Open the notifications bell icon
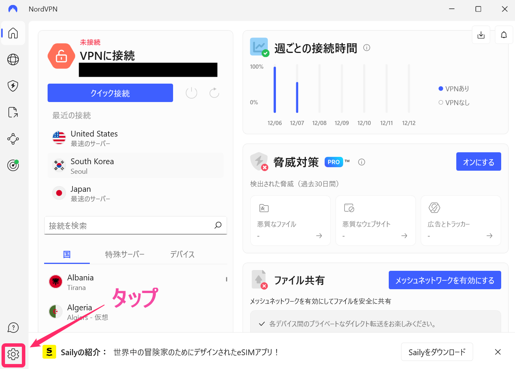 tap(504, 35)
